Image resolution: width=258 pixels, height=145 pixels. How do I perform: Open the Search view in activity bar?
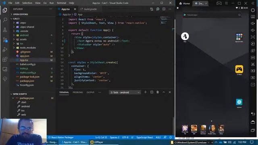[x=5, y=20]
